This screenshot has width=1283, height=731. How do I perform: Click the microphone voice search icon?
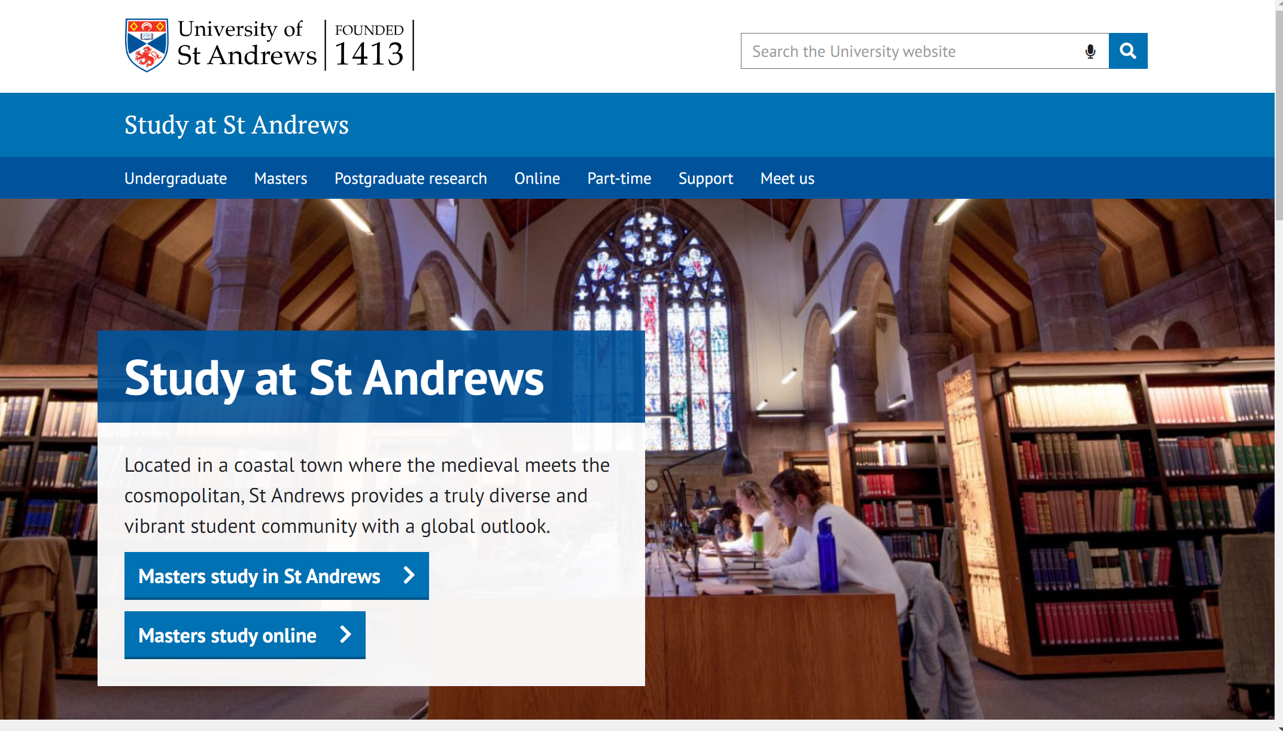tap(1090, 51)
